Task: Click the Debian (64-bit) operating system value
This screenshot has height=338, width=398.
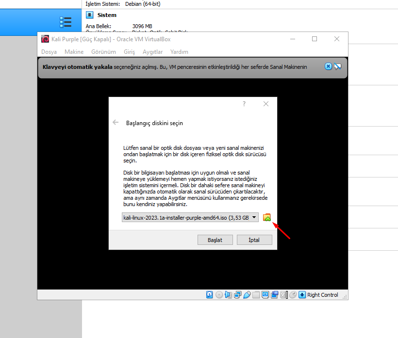Action: (x=143, y=4)
